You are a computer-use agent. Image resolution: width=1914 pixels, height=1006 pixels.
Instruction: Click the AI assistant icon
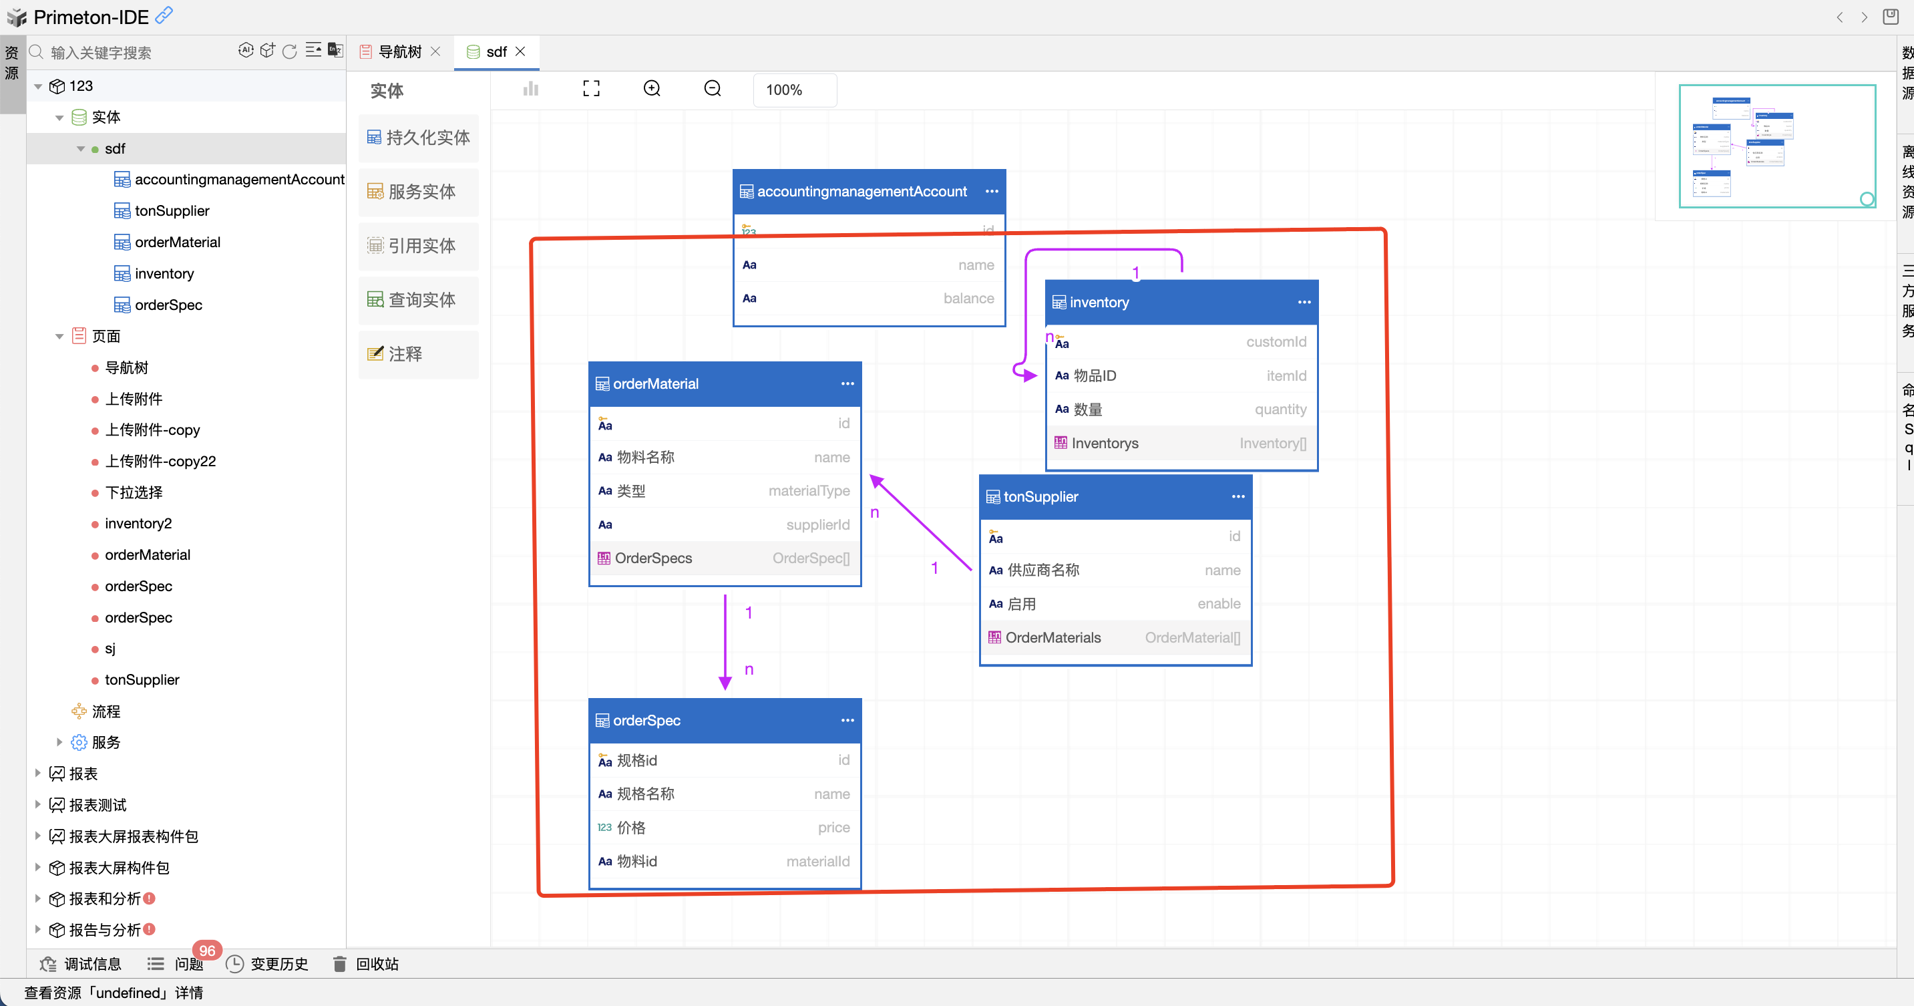pyautogui.click(x=245, y=51)
